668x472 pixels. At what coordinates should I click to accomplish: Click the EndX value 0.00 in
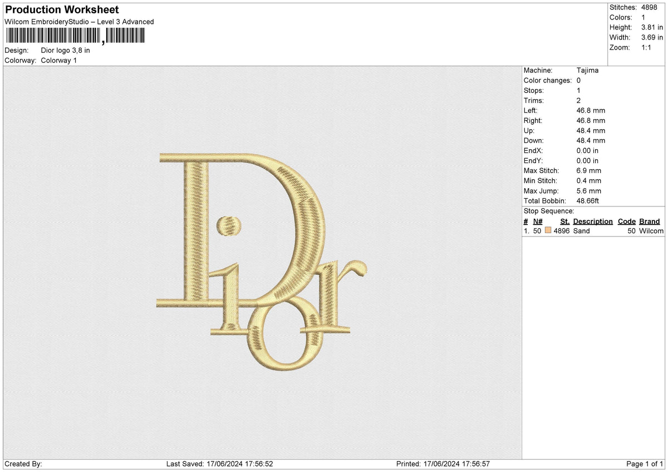(x=588, y=151)
